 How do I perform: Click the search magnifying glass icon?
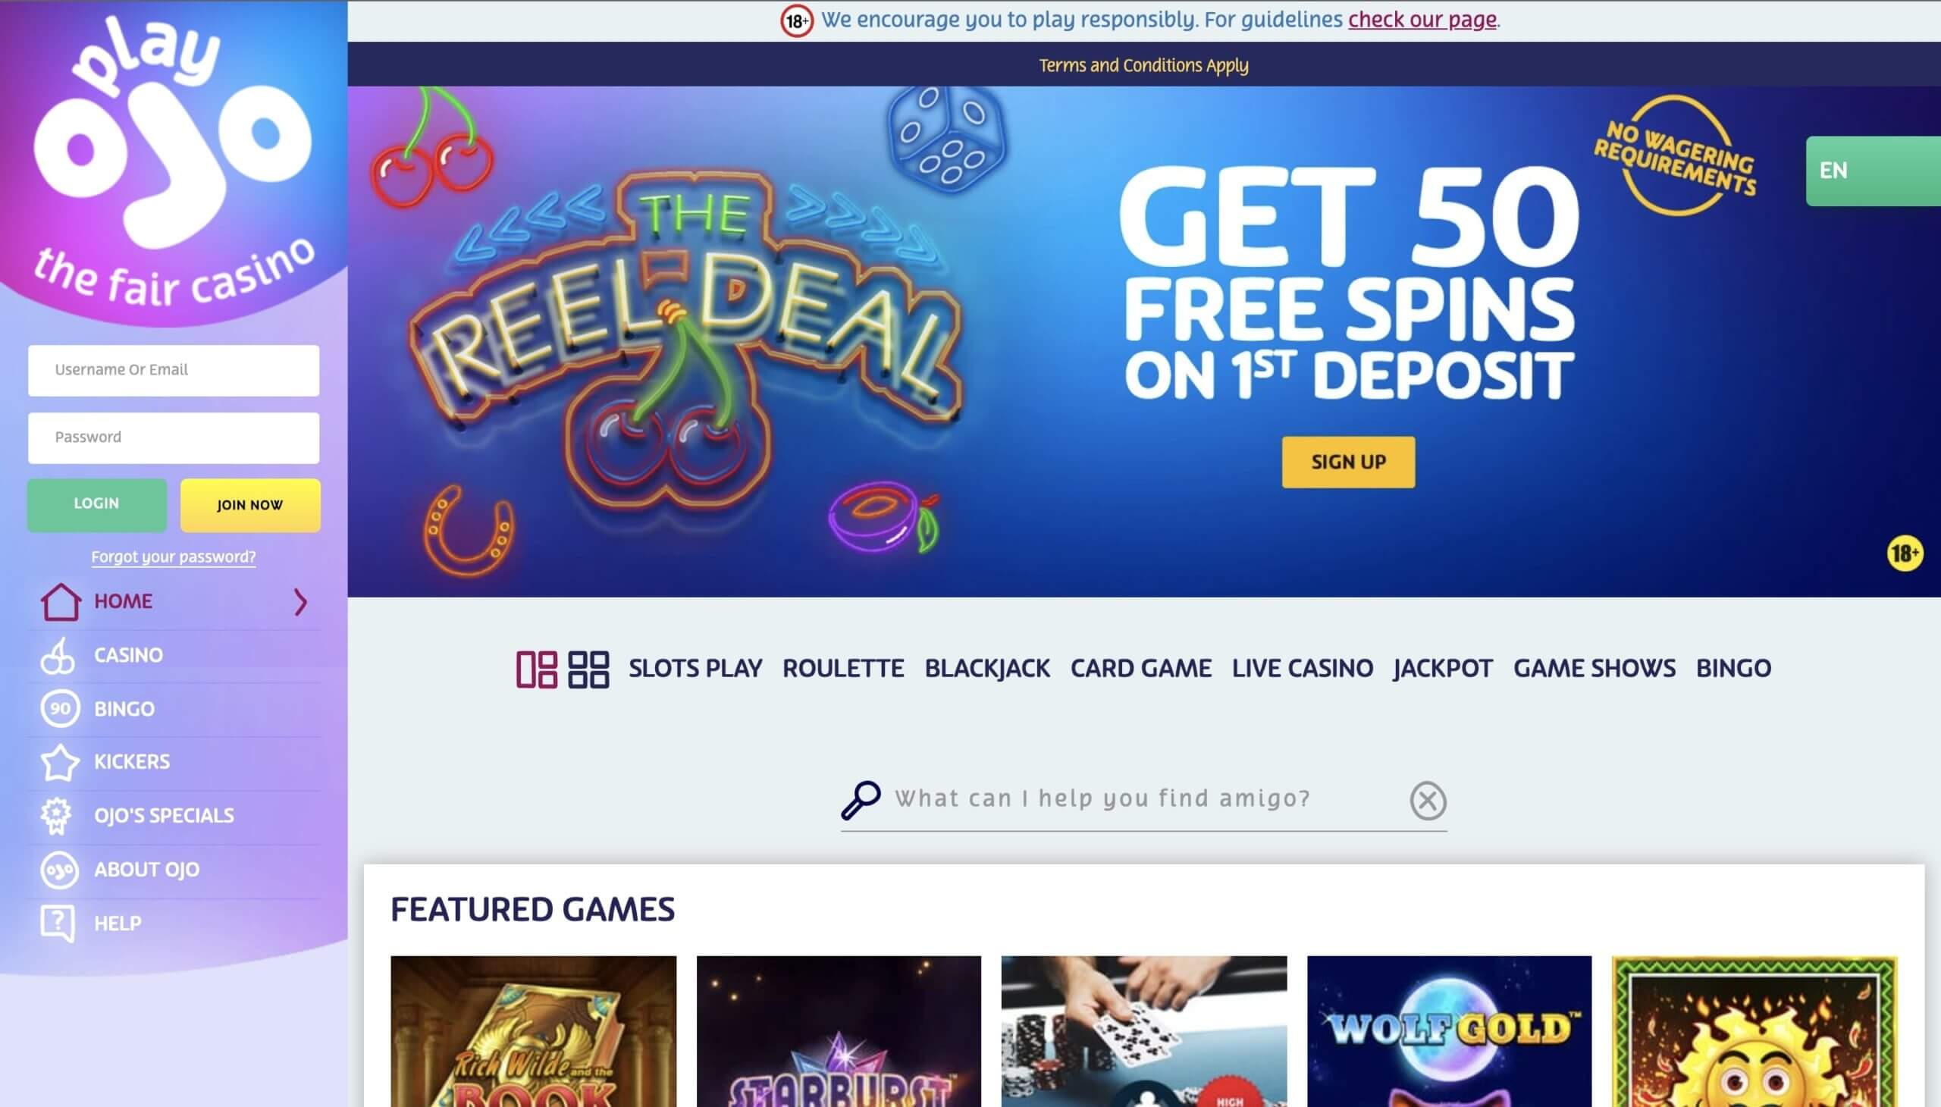tap(861, 800)
